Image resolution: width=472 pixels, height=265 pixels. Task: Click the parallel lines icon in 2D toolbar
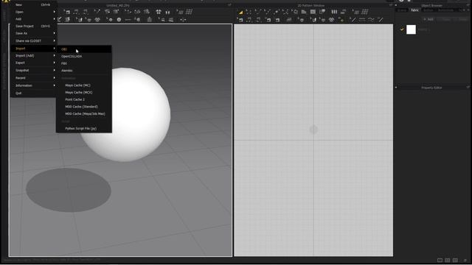tap(362, 20)
